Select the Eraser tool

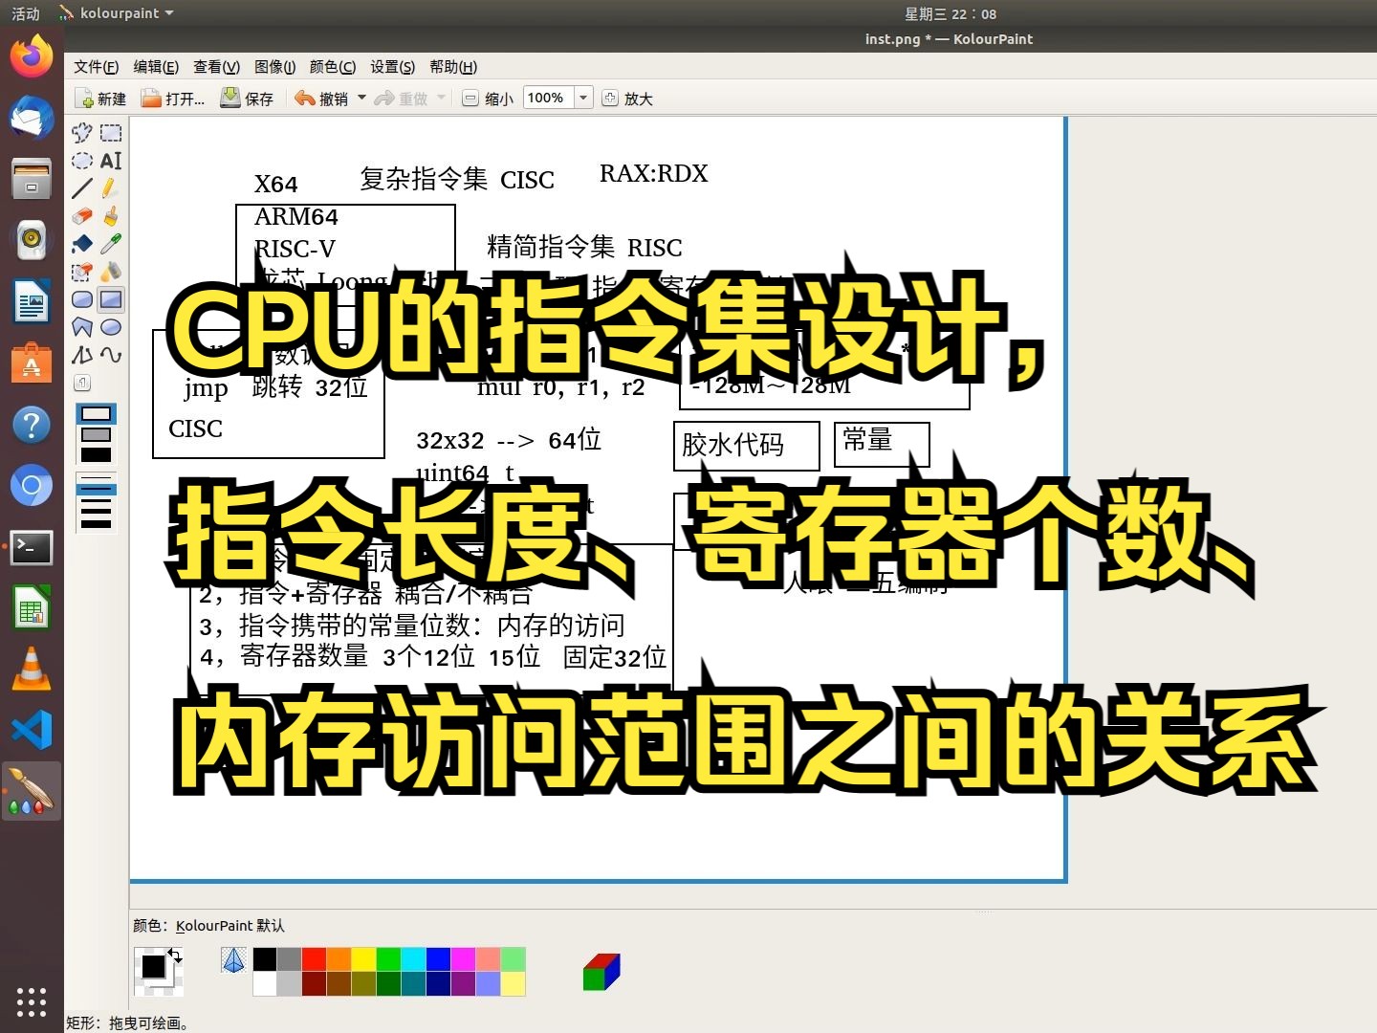pos(82,216)
